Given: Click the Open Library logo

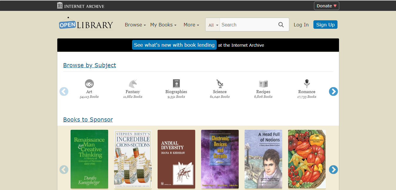Looking at the screenshot, I should click(x=86, y=24).
